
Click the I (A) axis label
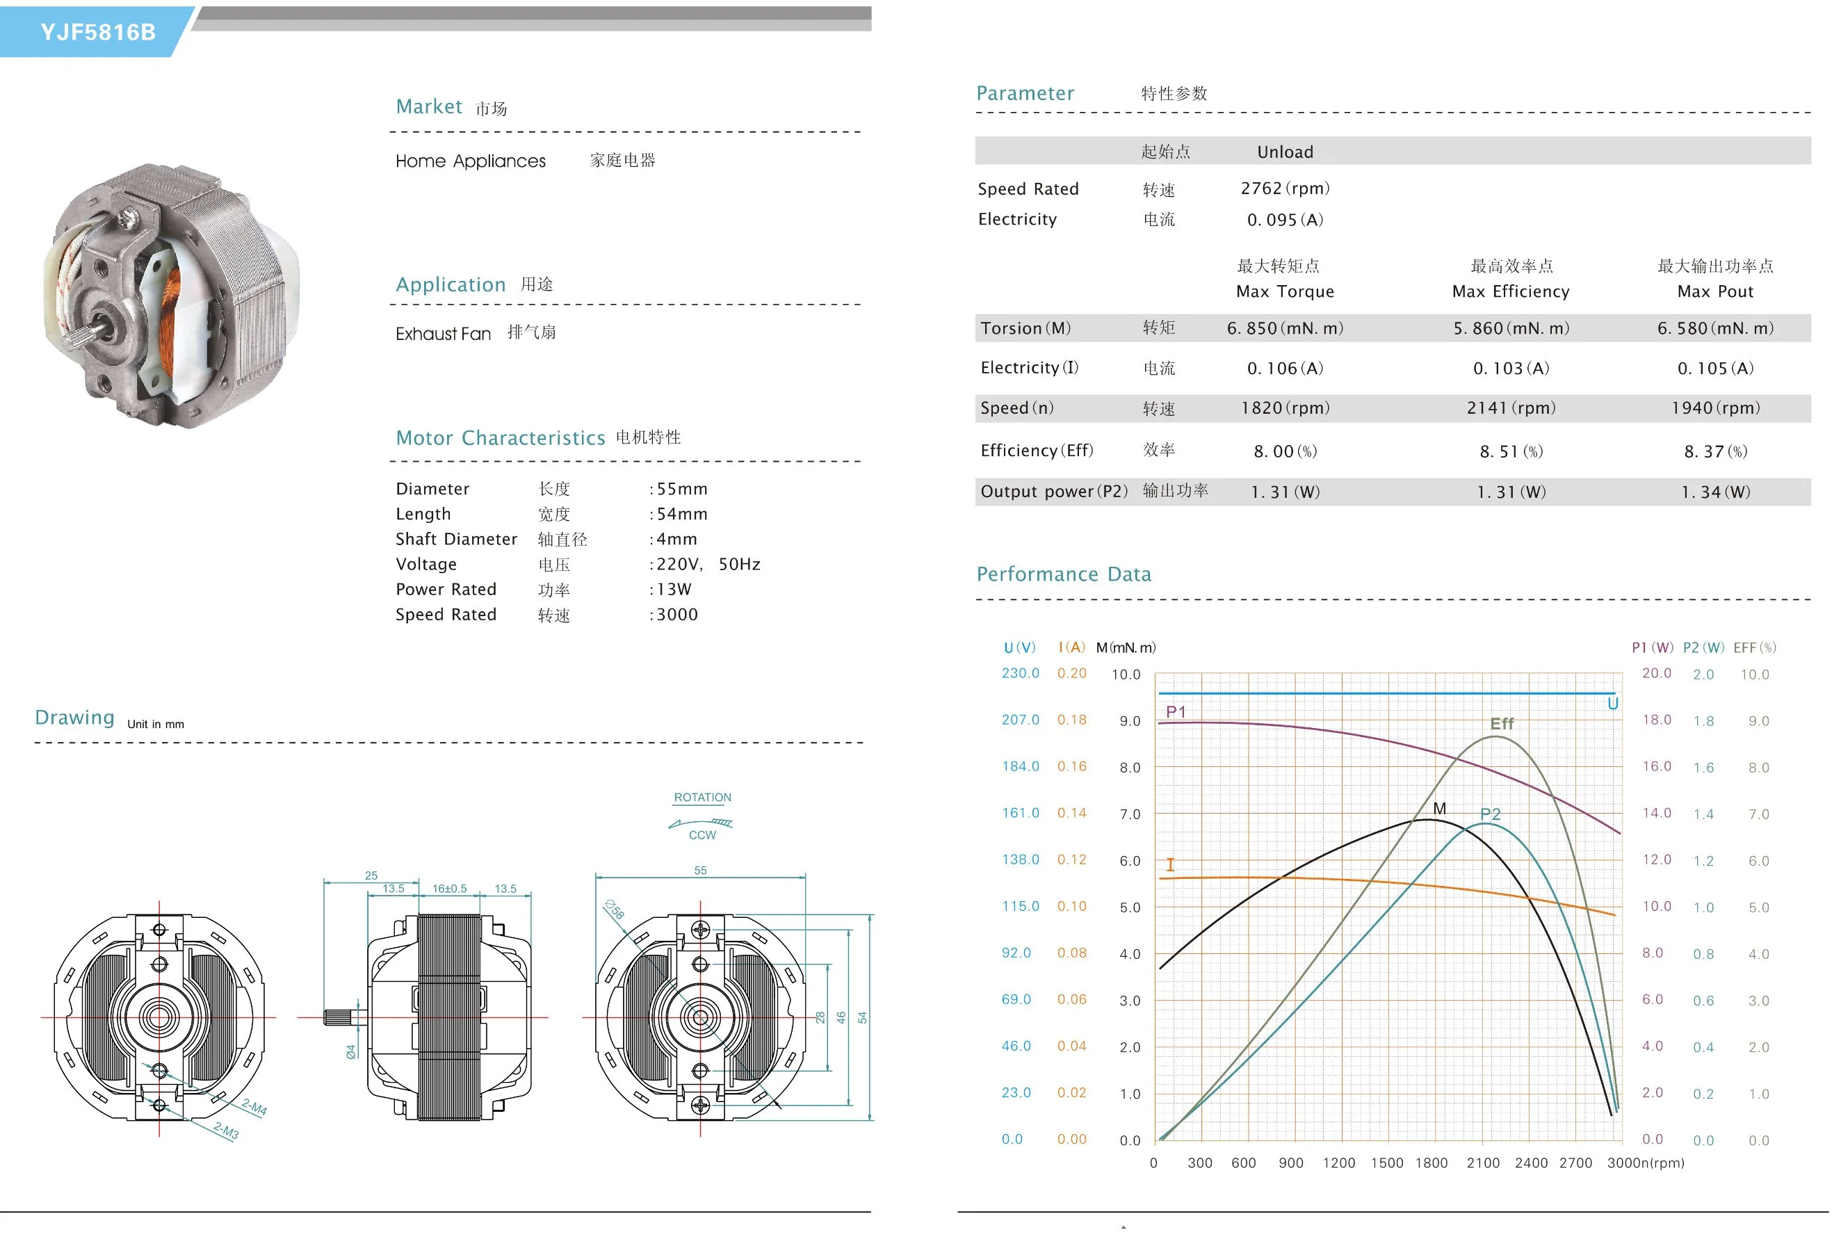click(x=1071, y=647)
